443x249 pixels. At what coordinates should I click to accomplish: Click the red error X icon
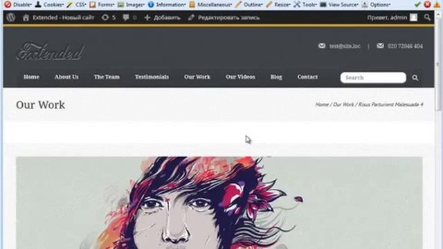click(428, 5)
